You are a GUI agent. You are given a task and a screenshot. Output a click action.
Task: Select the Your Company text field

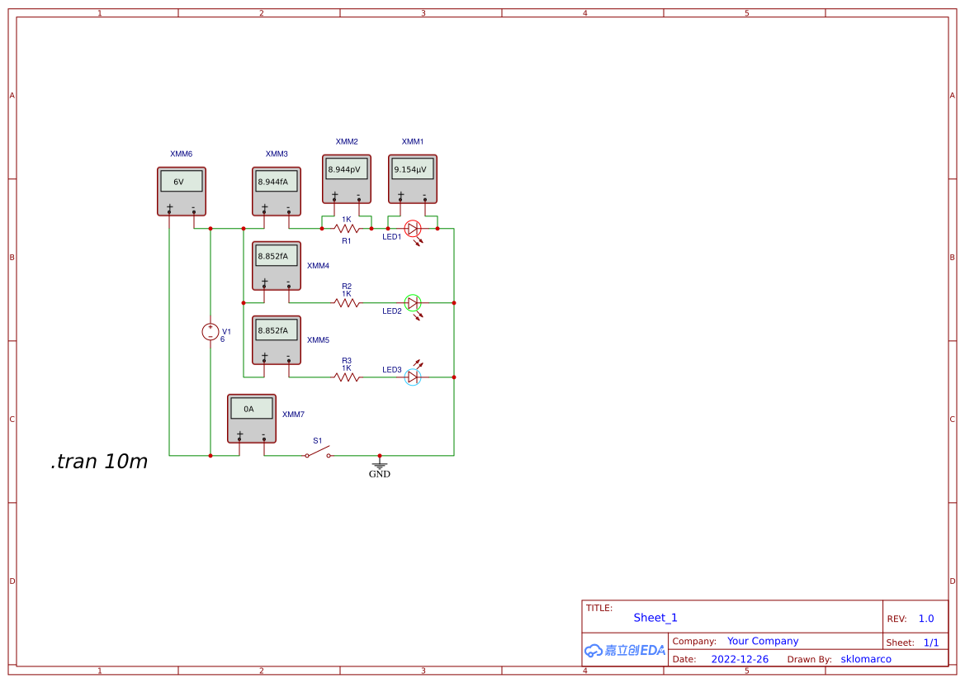(x=763, y=641)
